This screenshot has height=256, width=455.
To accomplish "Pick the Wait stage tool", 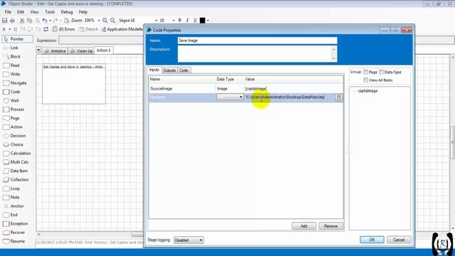I will [11, 100].
